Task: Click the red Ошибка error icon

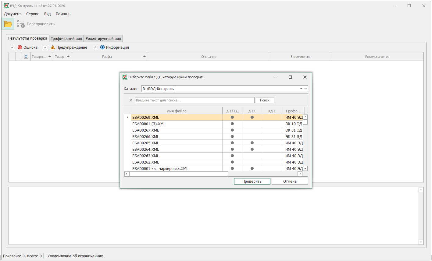Action: coord(20,47)
